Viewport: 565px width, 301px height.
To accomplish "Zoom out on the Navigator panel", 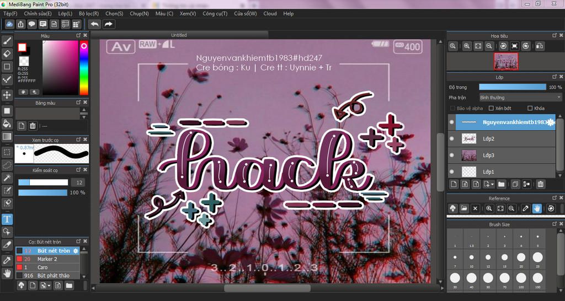I will (x=489, y=46).
